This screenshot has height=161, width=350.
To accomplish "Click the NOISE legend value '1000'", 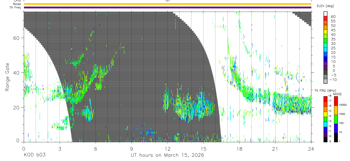I will (342, 114).
